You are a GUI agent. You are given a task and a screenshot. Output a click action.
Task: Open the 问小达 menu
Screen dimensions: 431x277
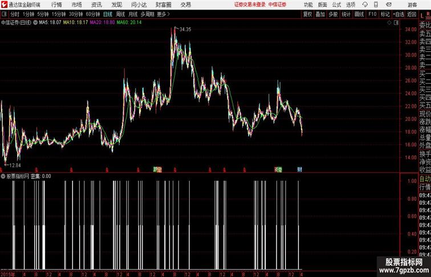139,5
